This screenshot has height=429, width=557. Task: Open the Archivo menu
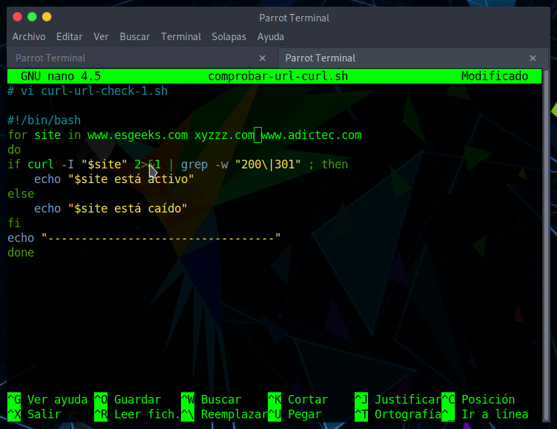[29, 37]
